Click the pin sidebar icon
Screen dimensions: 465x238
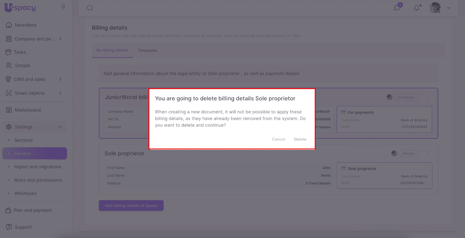63,7
